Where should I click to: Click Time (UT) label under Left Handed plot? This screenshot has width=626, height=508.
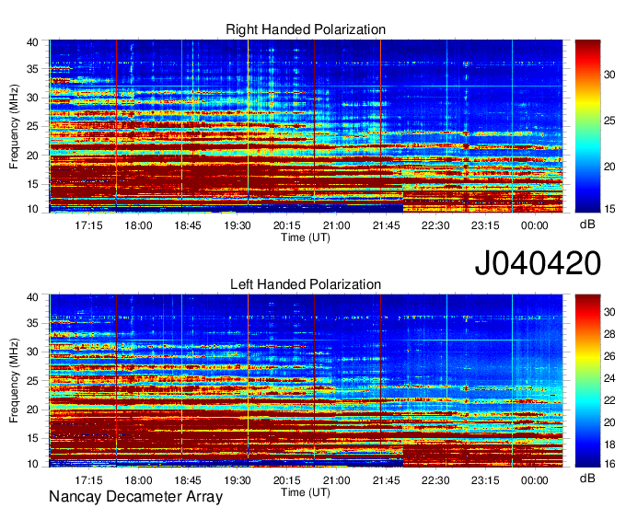click(306, 492)
